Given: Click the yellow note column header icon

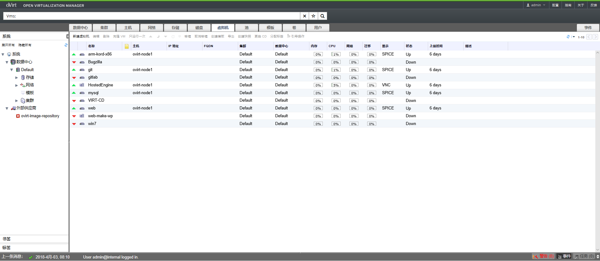Looking at the screenshot, I should (127, 46).
